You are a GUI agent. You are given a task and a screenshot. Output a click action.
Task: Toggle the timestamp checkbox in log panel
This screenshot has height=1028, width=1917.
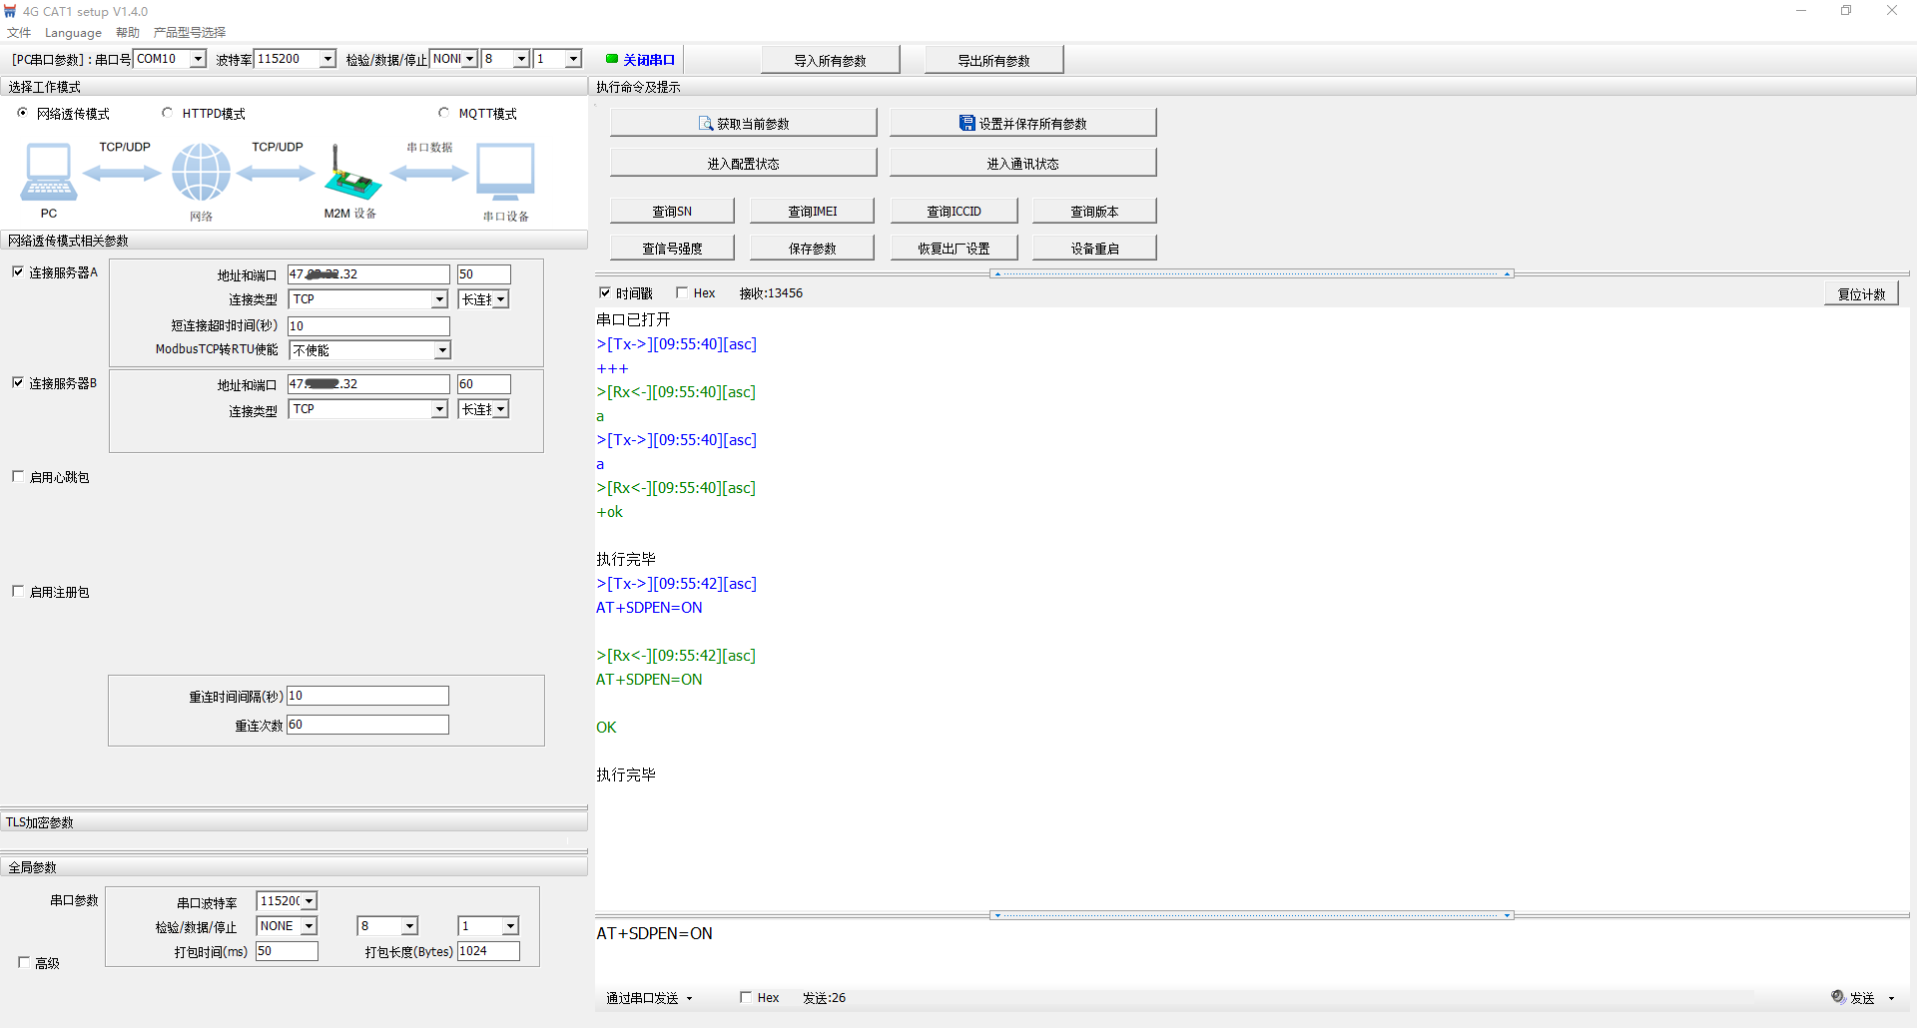(x=605, y=292)
